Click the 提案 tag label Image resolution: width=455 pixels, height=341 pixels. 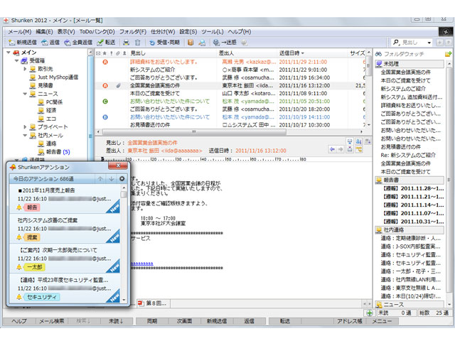pos(32,237)
